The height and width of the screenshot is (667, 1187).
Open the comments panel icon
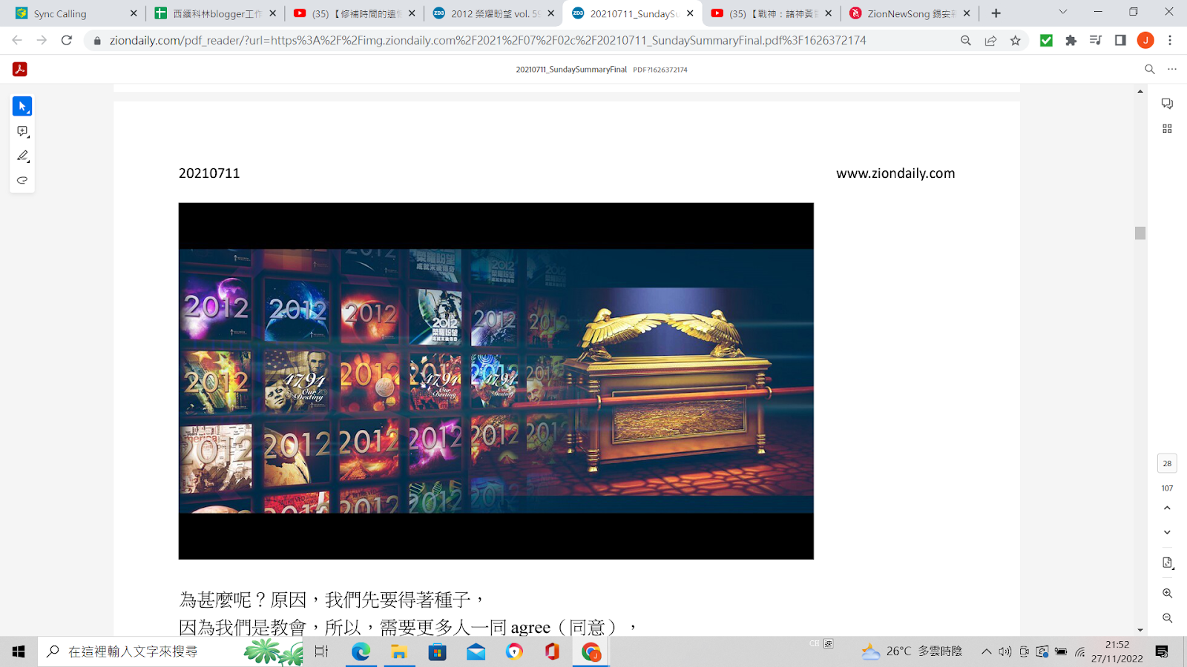coord(1167,104)
